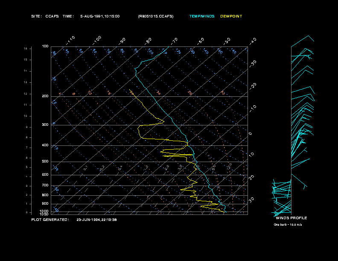The image size is (338, 261).
Task: Click the 12 km altitude scale mark
Action: click(26, 94)
